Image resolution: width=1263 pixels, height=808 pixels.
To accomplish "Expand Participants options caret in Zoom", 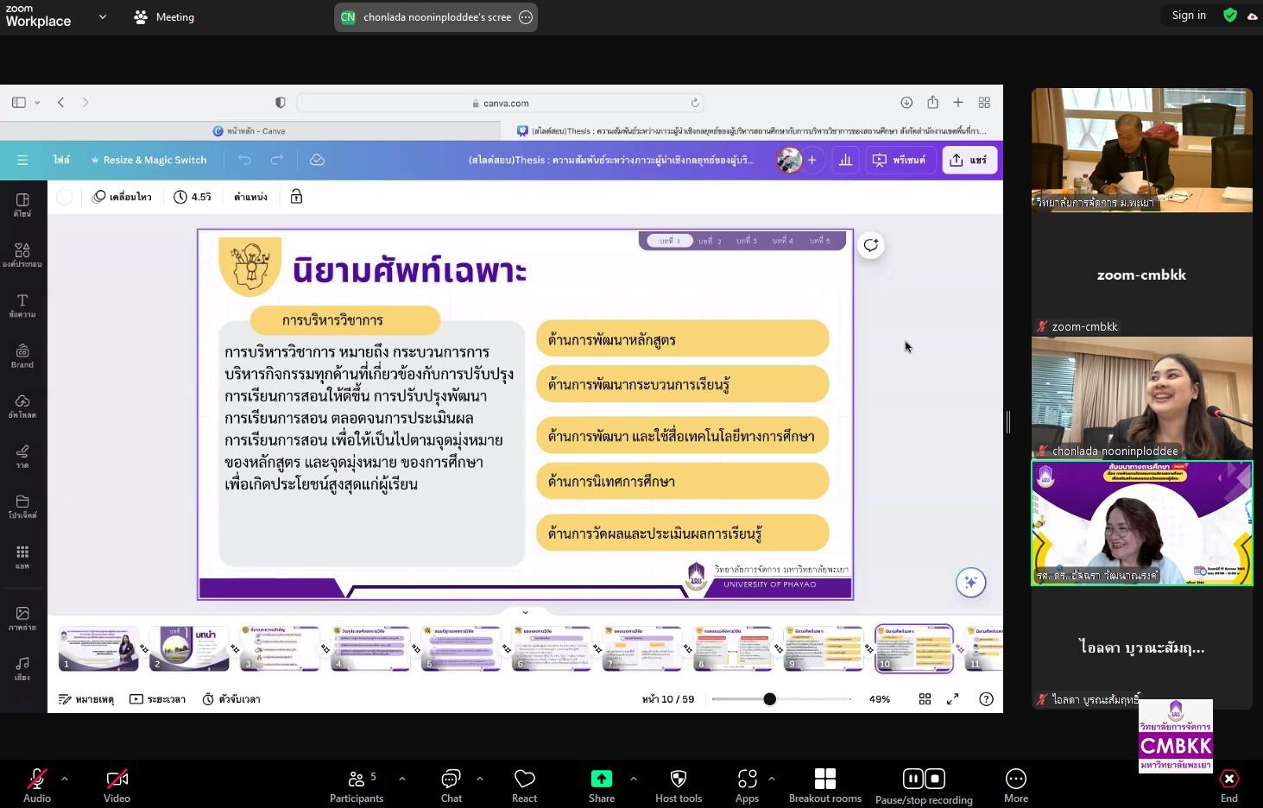I will (x=401, y=778).
